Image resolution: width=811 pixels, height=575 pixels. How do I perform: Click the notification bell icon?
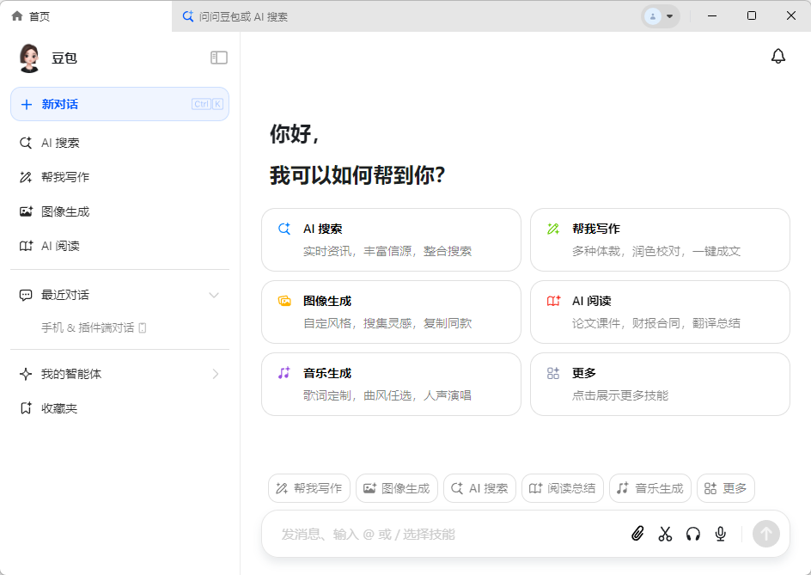tap(777, 57)
